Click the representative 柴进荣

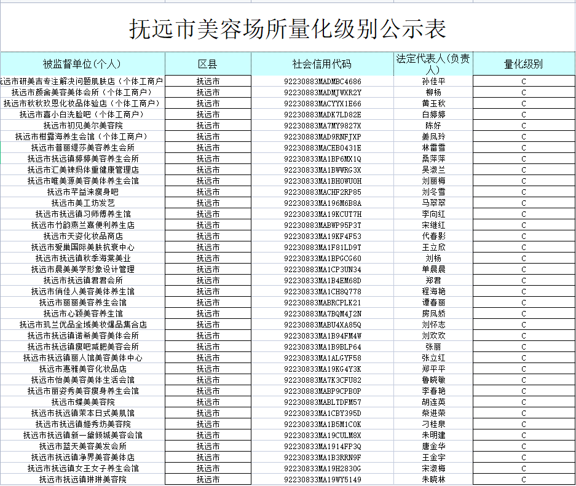point(433,413)
